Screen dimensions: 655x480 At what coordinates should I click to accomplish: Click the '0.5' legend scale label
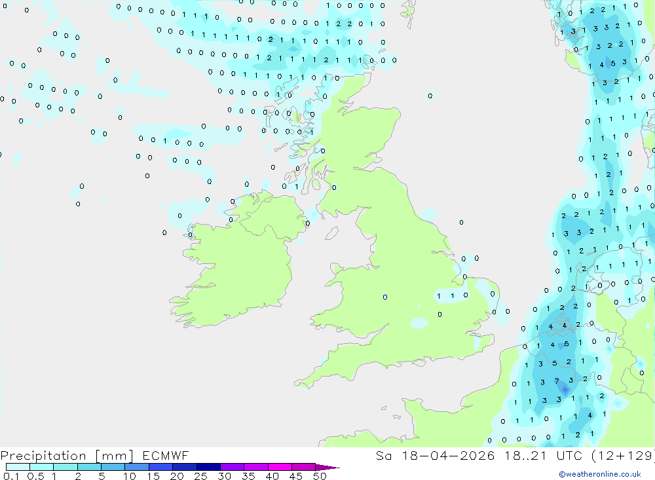(x=35, y=476)
